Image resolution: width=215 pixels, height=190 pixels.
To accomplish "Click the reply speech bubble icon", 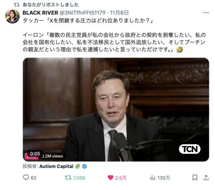I will point(26,177).
